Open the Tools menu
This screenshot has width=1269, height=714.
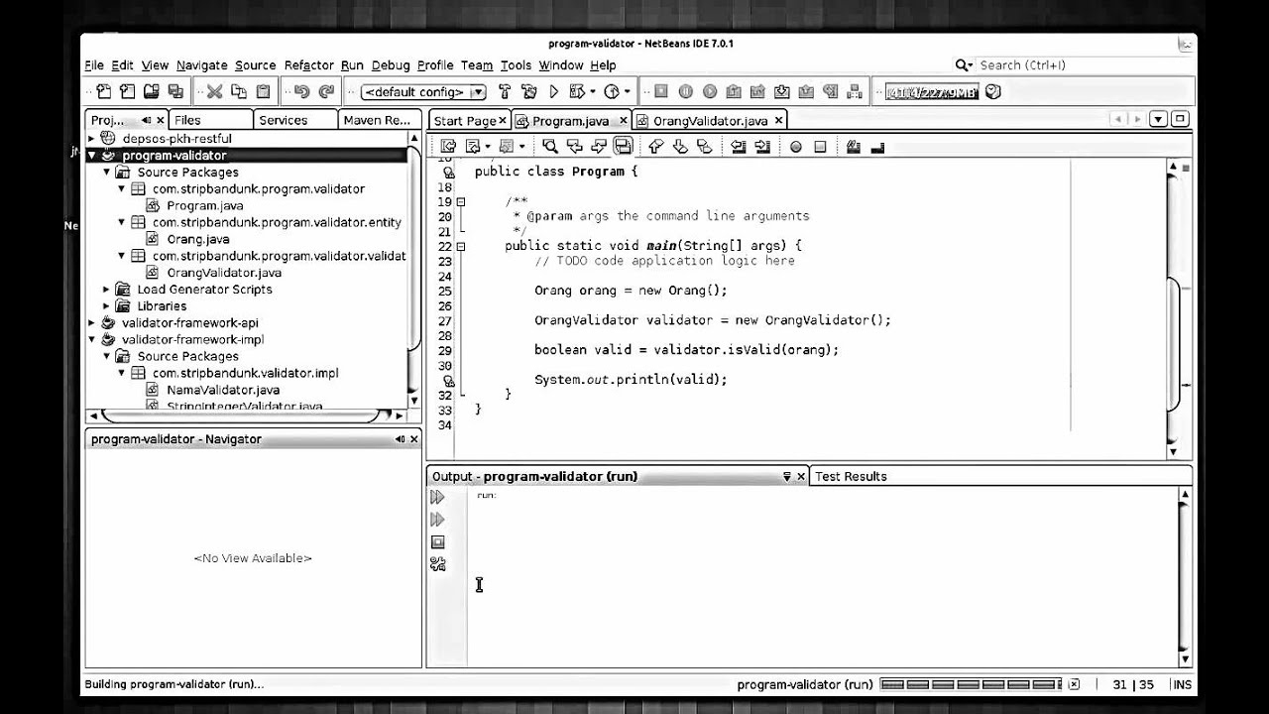click(x=516, y=65)
